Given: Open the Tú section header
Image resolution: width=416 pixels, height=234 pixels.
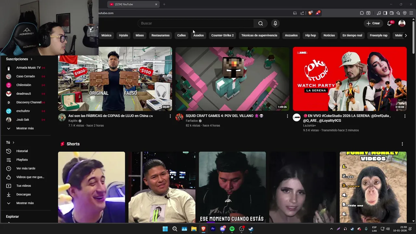Looking at the screenshot, I should (x=10, y=142).
